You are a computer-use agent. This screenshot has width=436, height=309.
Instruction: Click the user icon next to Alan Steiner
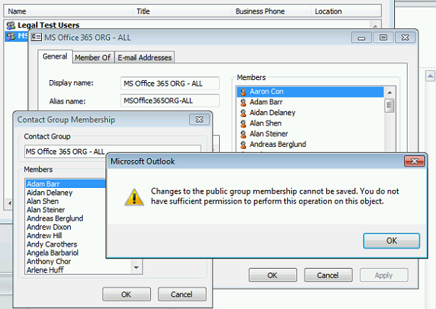click(243, 134)
